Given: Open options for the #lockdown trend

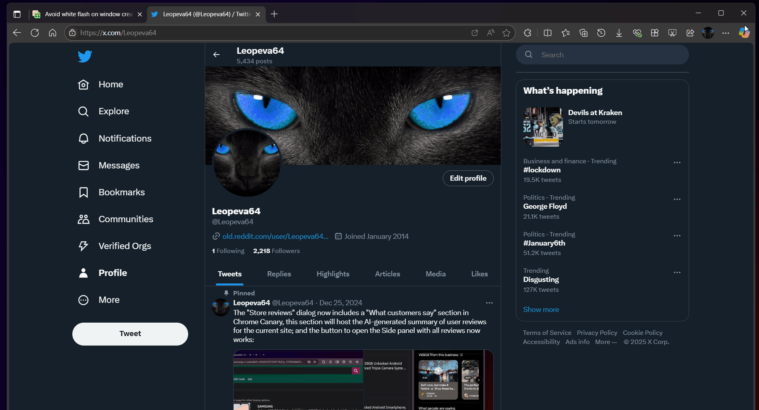Looking at the screenshot, I should 677,162.
